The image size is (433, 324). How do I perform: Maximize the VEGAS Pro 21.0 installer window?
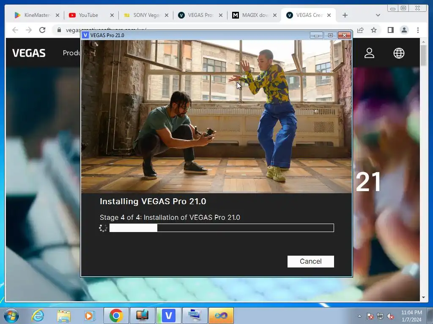(330, 35)
